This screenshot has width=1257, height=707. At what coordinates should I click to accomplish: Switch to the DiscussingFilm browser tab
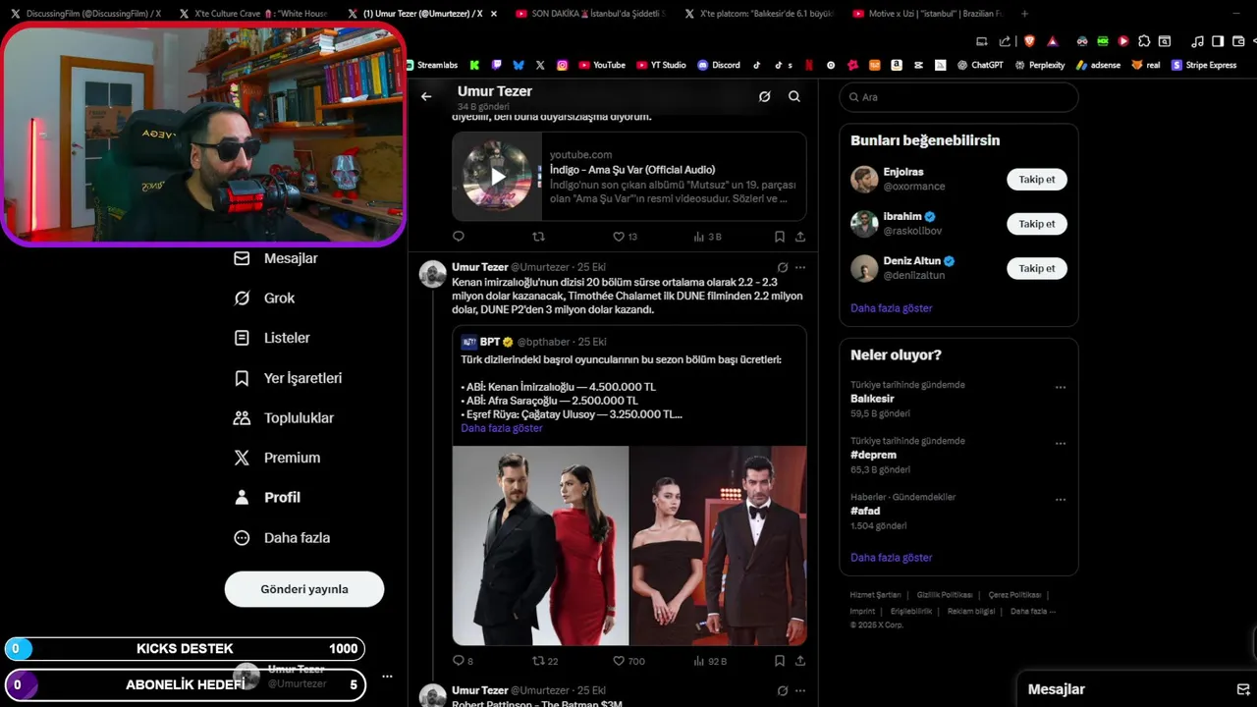[85, 14]
